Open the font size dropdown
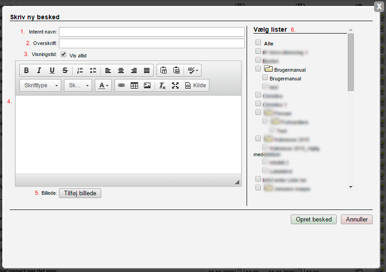386x272 pixels. [78, 85]
